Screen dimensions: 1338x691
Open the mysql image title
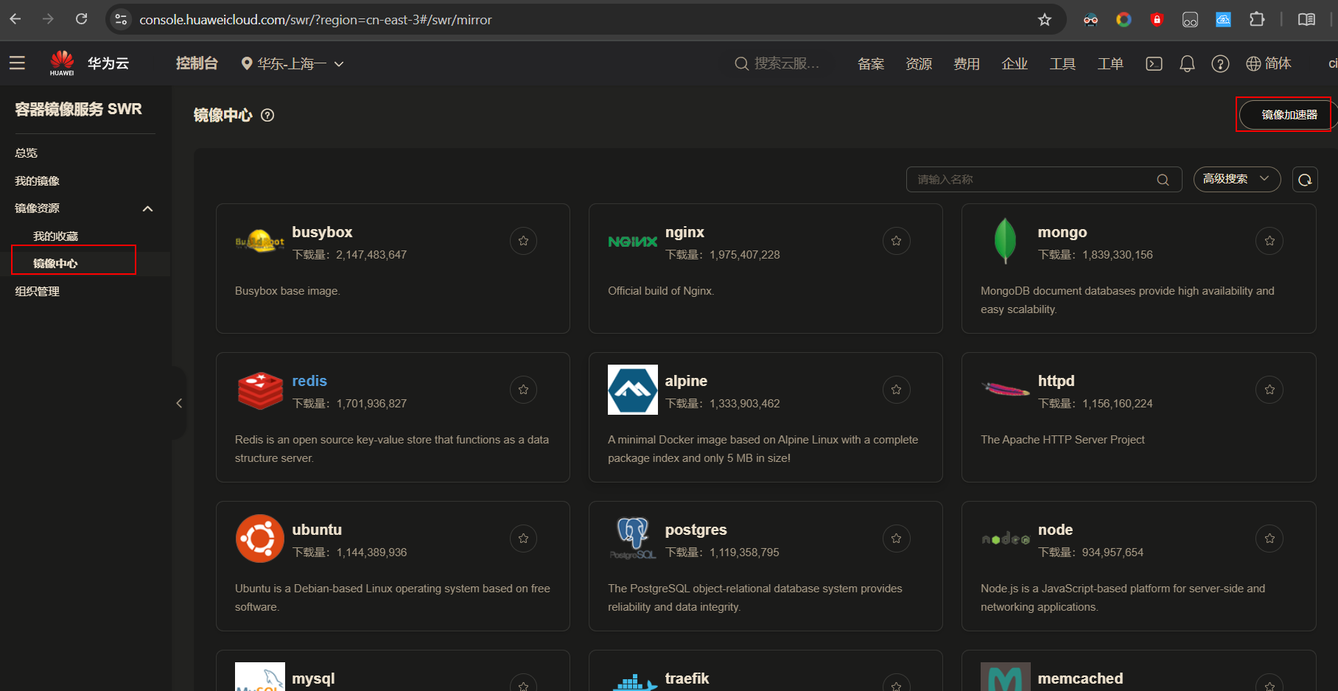pyautogui.click(x=313, y=678)
